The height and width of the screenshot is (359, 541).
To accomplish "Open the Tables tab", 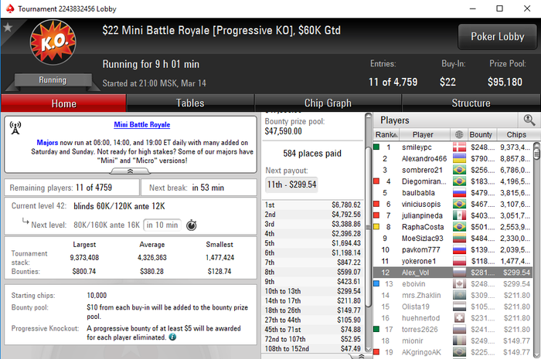I will tap(190, 103).
